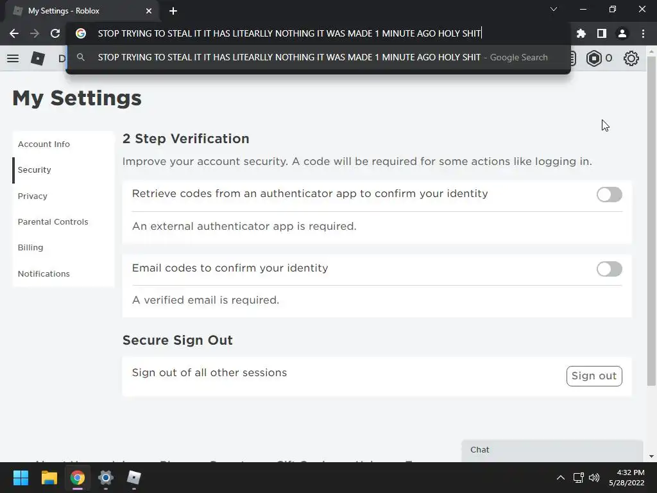Enable authenticator app verification toggle
This screenshot has height=493, width=657.
pyautogui.click(x=609, y=195)
